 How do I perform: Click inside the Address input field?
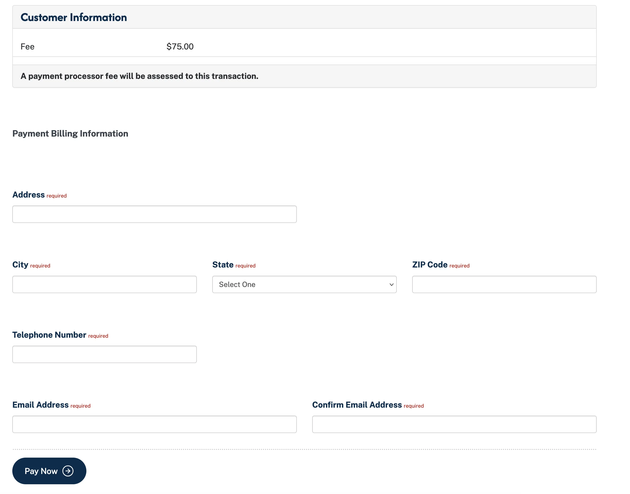pyautogui.click(x=154, y=214)
